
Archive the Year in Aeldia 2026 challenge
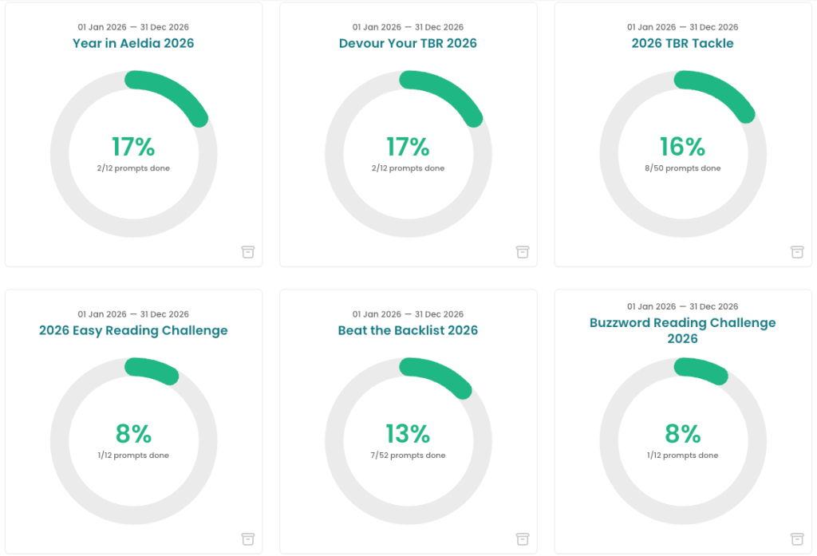[x=248, y=252]
